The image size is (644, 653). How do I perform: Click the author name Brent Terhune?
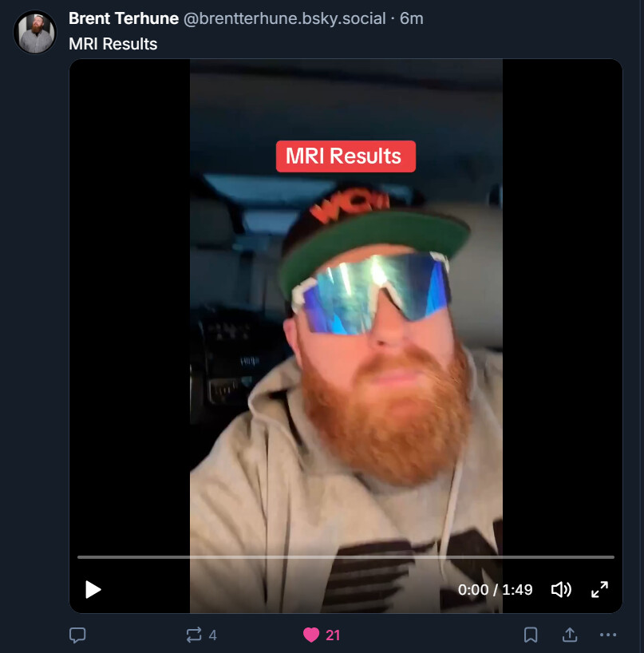124,18
